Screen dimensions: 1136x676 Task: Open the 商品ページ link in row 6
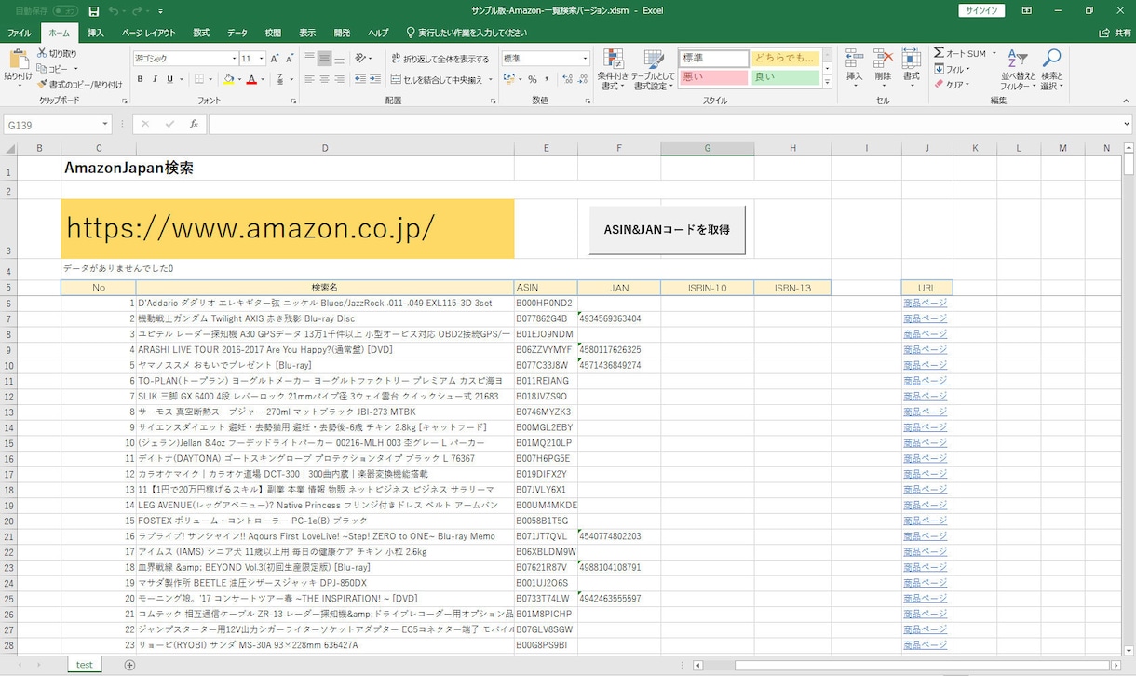[x=925, y=304]
